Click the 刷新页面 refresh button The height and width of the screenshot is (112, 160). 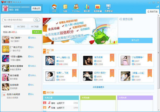pos(153,12)
